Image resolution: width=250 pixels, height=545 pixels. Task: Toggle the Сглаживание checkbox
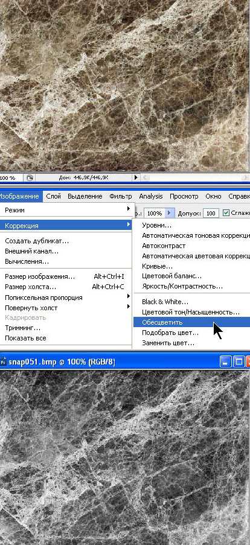tap(226, 213)
